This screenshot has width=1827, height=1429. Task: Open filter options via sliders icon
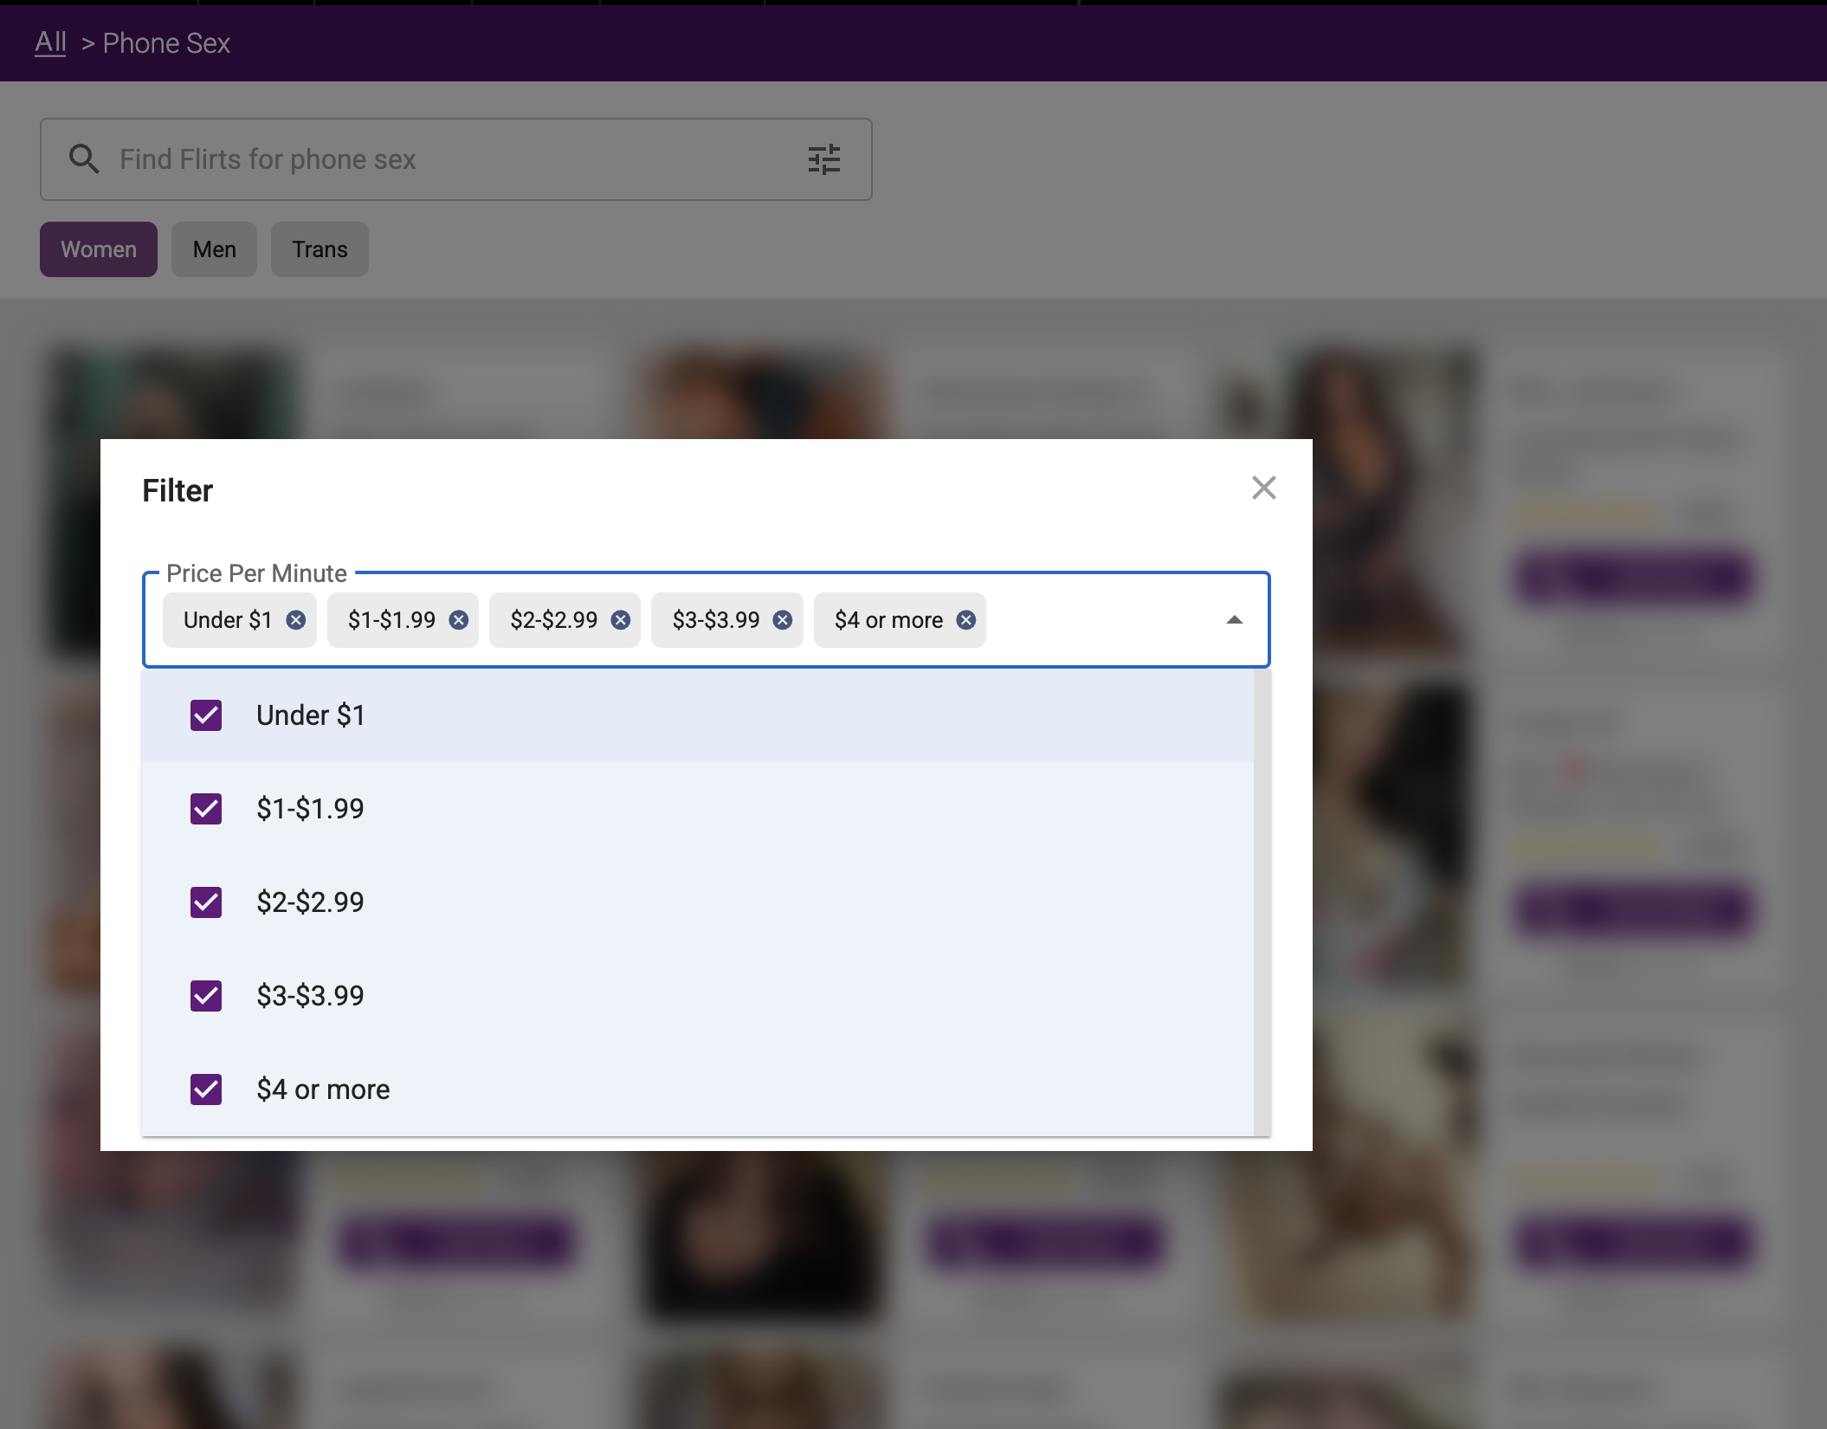coord(824,159)
